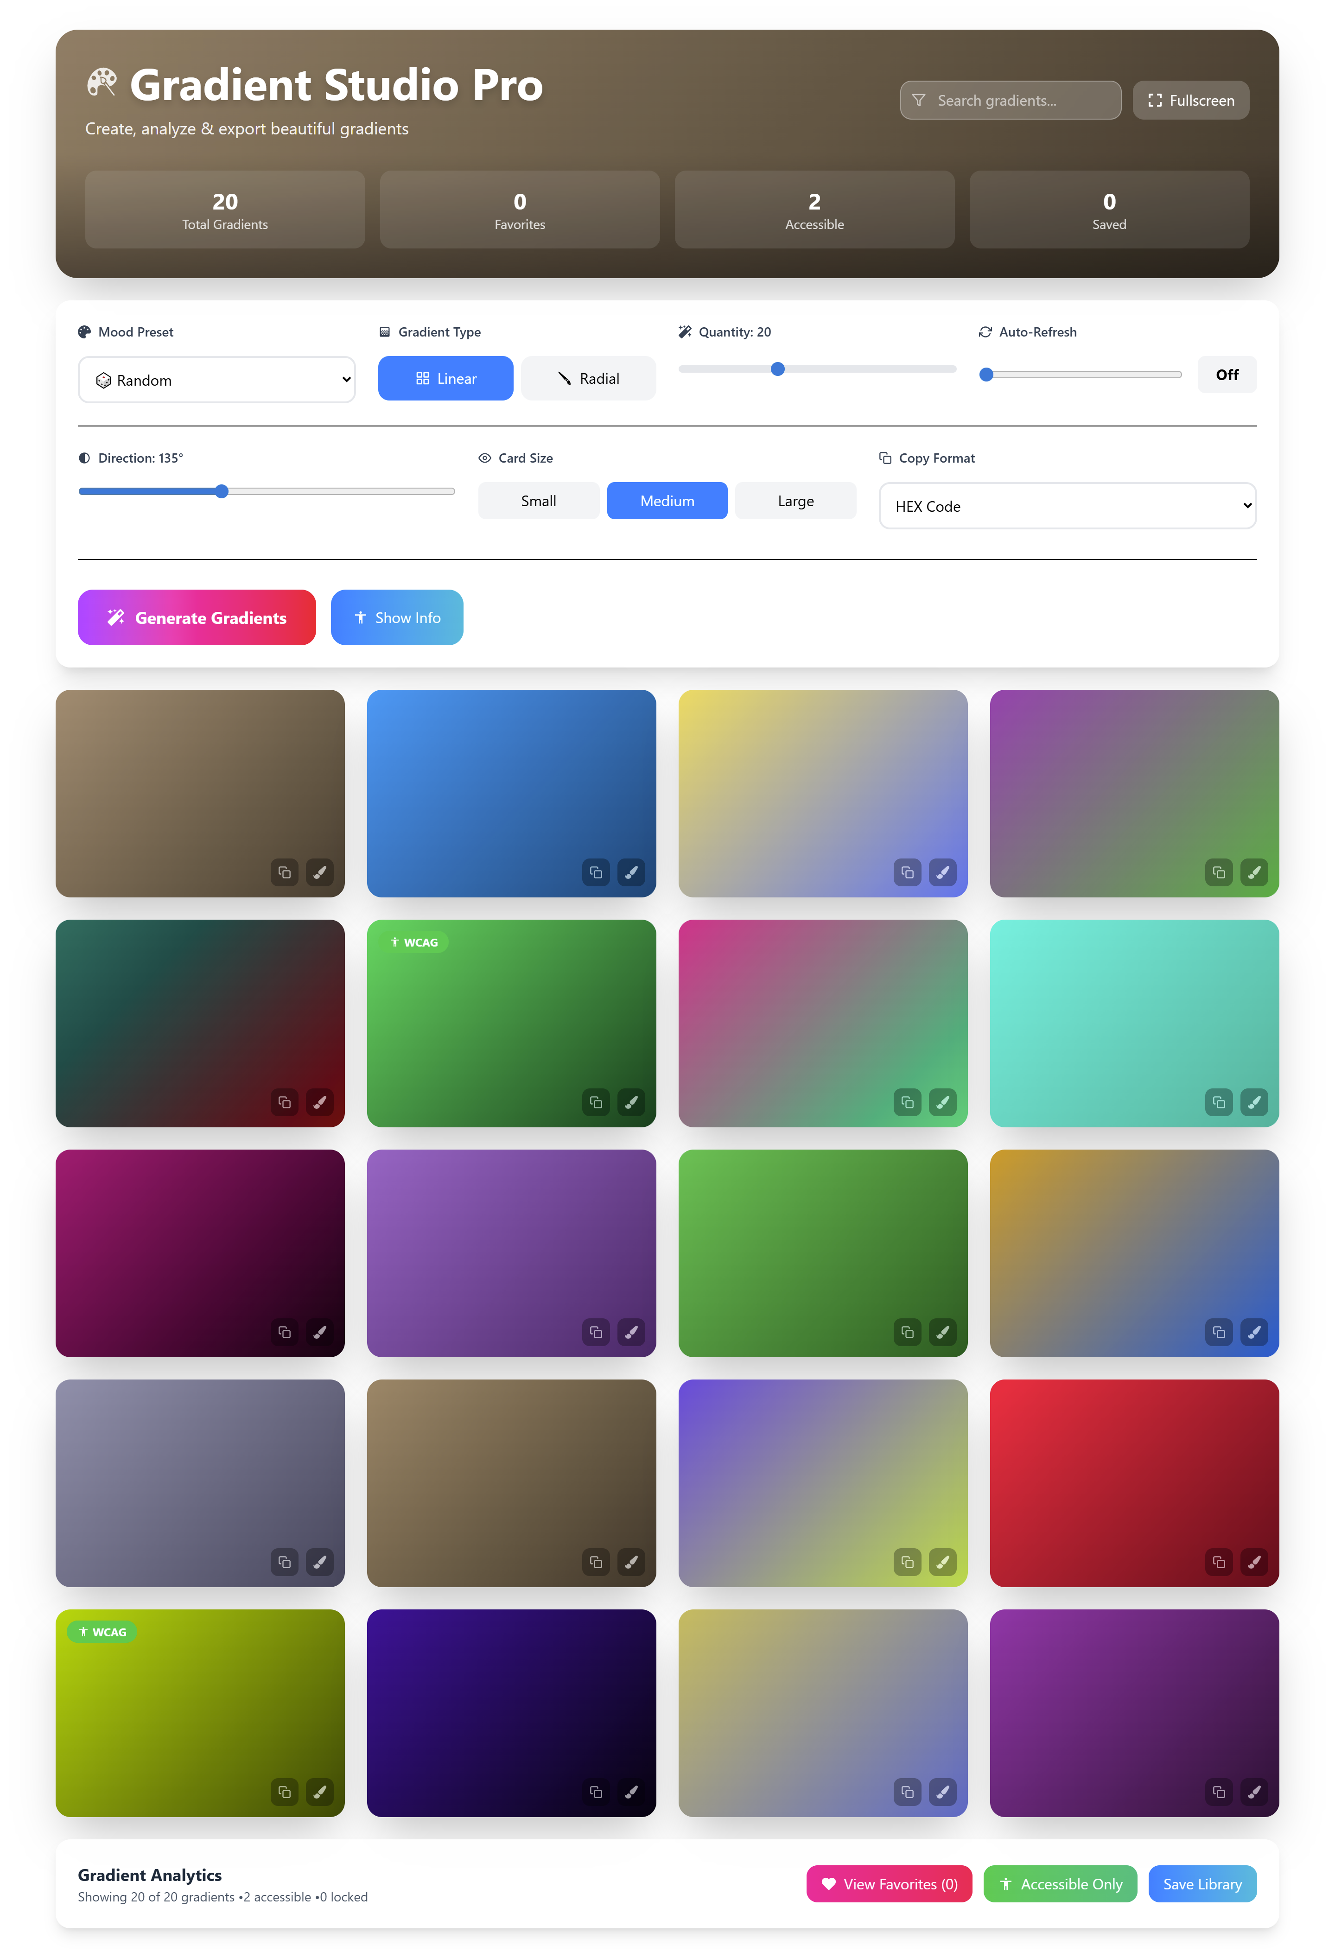Click the brush icon on the blue gradient card
Viewport: 1335px width, 1958px height.
coord(631,873)
